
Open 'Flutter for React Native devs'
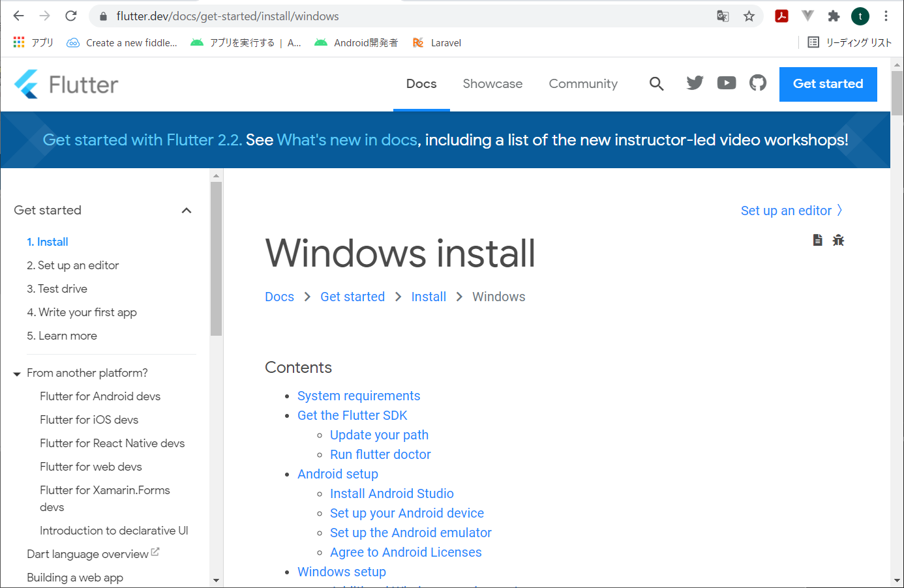tap(112, 443)
